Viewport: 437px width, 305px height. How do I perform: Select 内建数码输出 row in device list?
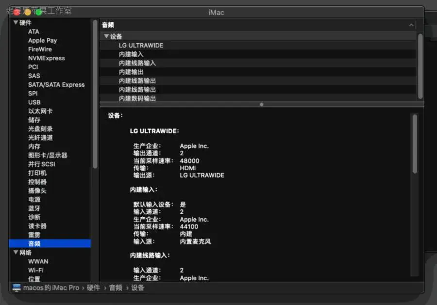[x=257, y=98]
